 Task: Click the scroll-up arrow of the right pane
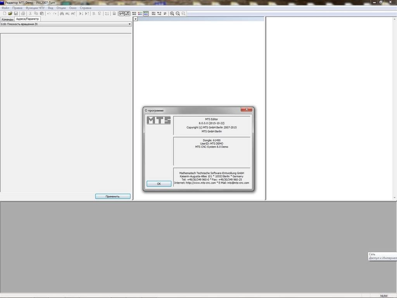click(x=394, y=19)
